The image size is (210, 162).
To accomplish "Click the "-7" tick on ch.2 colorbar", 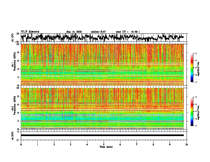I will pos(195,126).
